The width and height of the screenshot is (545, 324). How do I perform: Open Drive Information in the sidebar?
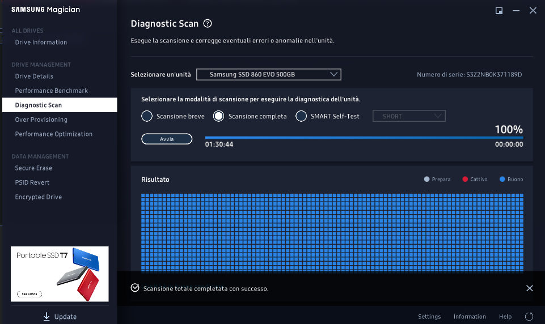41,42
